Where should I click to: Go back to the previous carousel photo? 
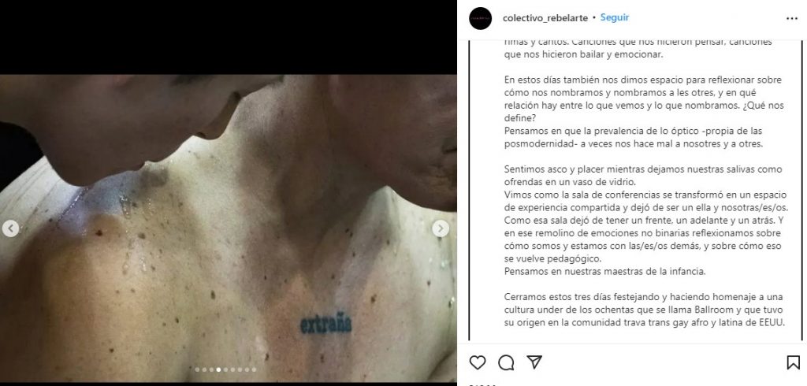point(10,228)
